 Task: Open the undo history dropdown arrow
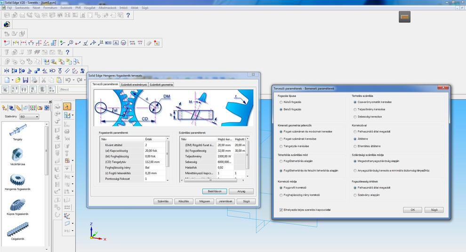(73, 80)
